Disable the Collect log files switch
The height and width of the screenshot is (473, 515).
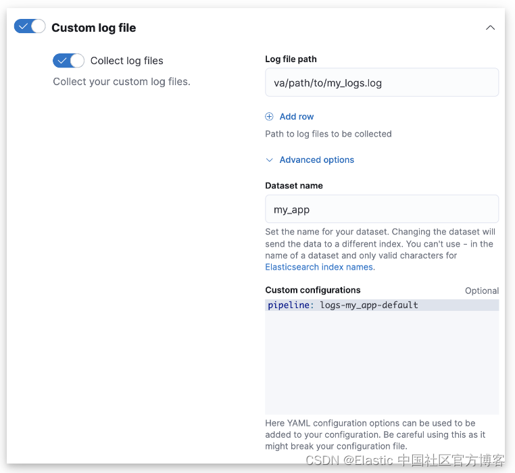(68, 61)
